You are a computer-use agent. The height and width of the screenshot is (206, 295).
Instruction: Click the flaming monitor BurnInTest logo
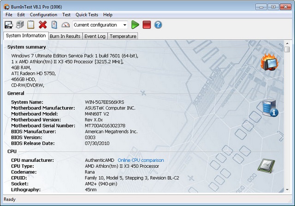[x=269, y=62]
